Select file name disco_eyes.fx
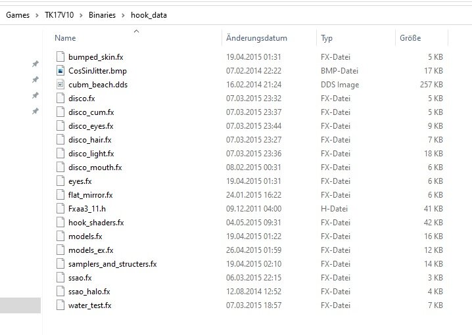472x335 pixels. click(91, 126)
